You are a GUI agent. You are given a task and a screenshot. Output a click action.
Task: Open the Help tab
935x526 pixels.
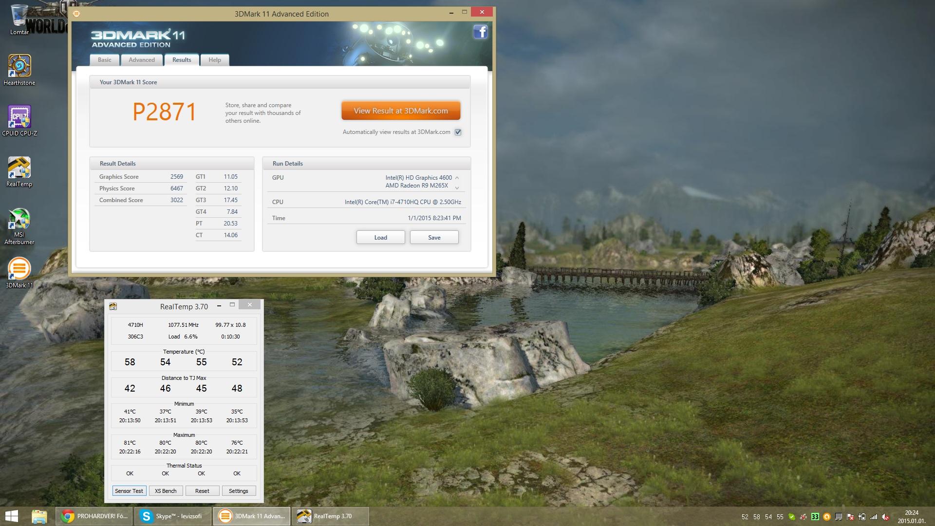point(215,60)
